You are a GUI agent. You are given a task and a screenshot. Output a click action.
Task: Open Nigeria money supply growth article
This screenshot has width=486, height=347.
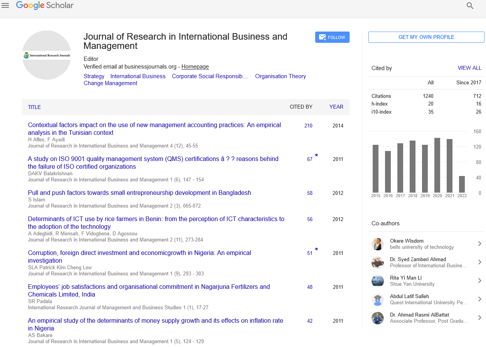pos(155,324)
